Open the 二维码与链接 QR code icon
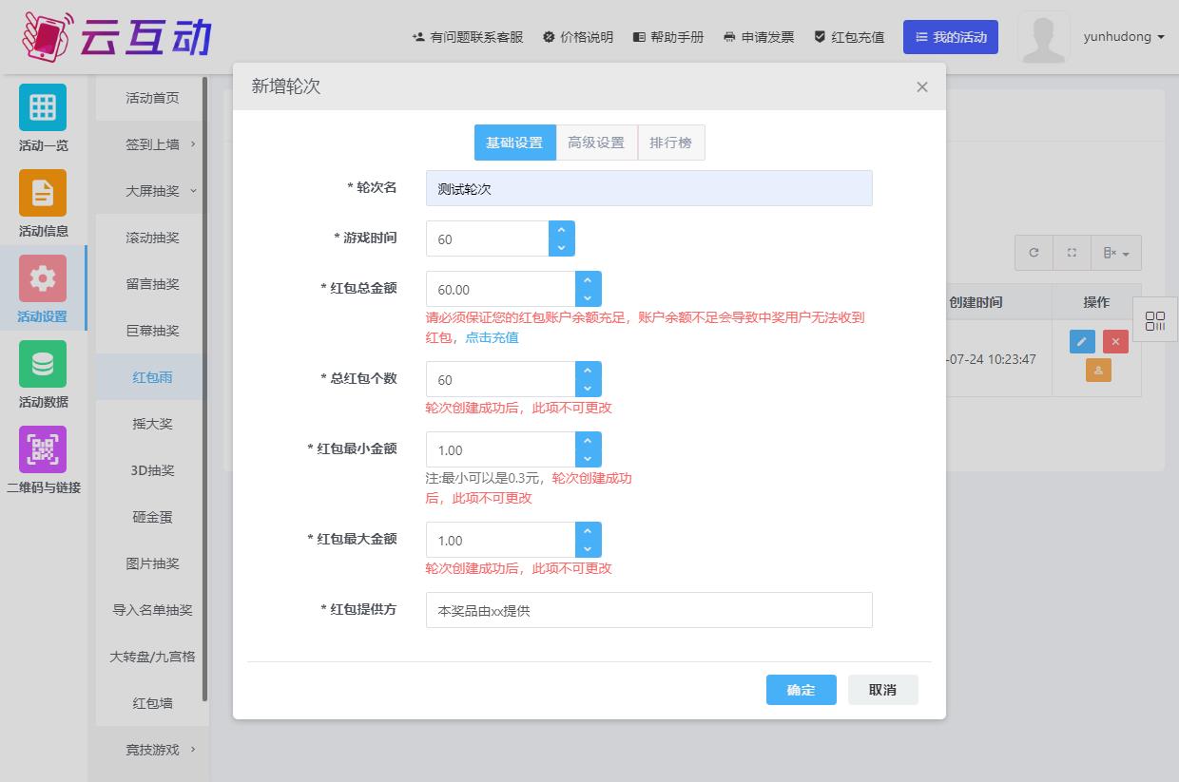Viewport: 1179px width, 782px height. pyautogui.click(x=43, y=449)
